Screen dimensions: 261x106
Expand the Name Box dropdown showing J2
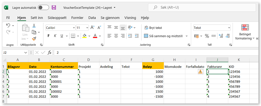tap(25, 53)
